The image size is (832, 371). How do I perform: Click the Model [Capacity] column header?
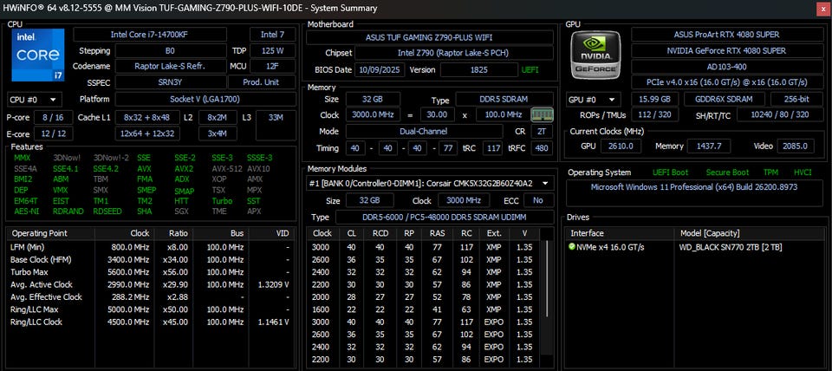750,233
